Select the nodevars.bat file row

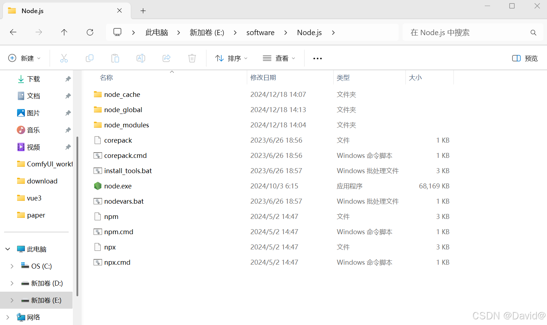(x=272, y=201)
